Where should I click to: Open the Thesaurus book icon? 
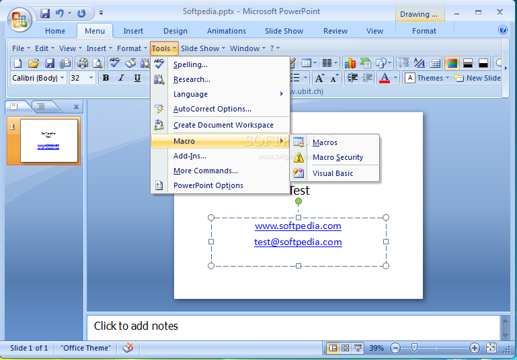click(130, 63)
